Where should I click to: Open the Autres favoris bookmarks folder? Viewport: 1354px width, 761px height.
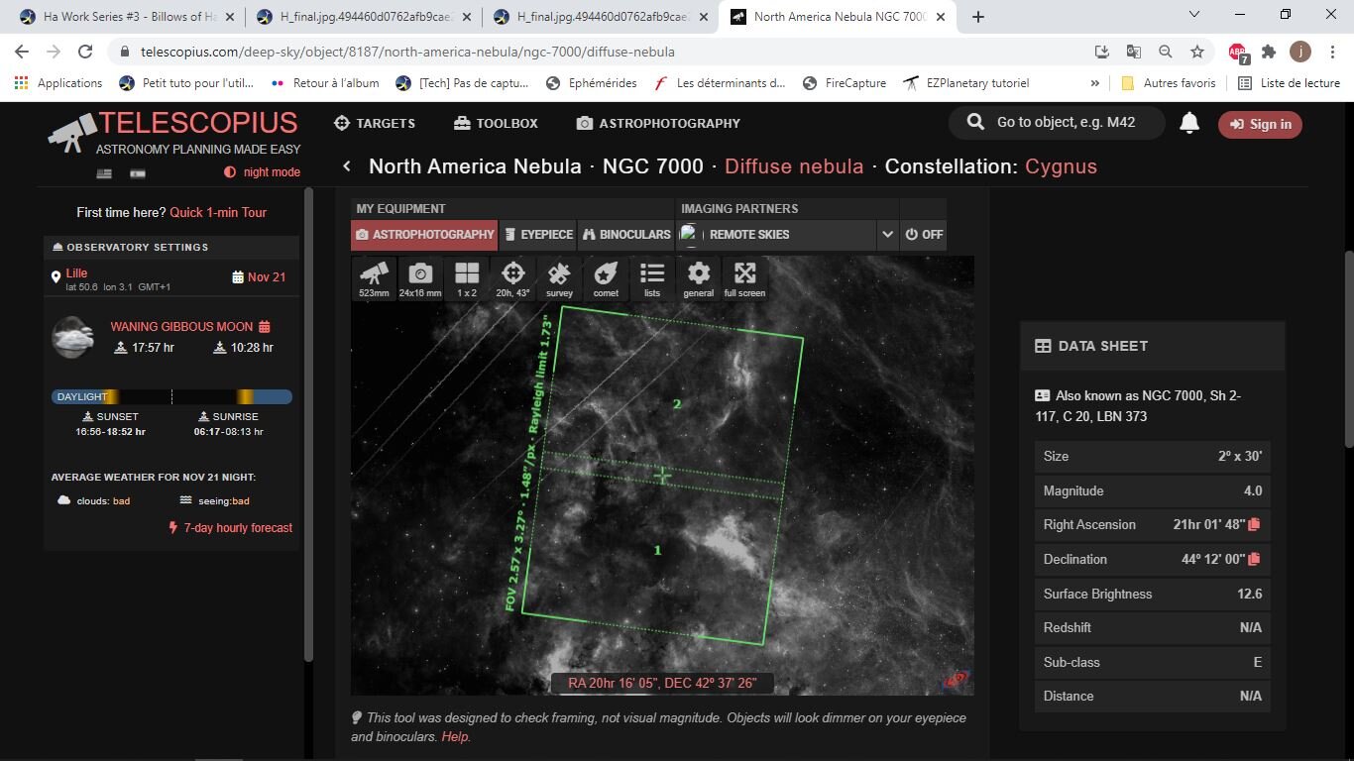pyautogui.click(x=1168, y=83)
